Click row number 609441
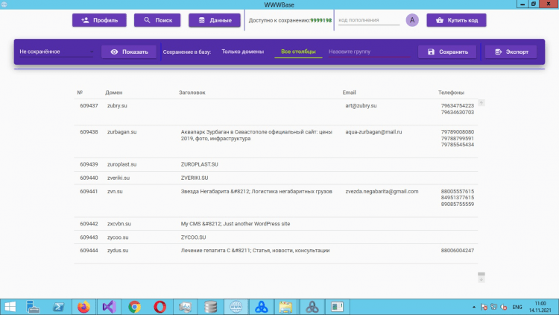 [89, 191]
